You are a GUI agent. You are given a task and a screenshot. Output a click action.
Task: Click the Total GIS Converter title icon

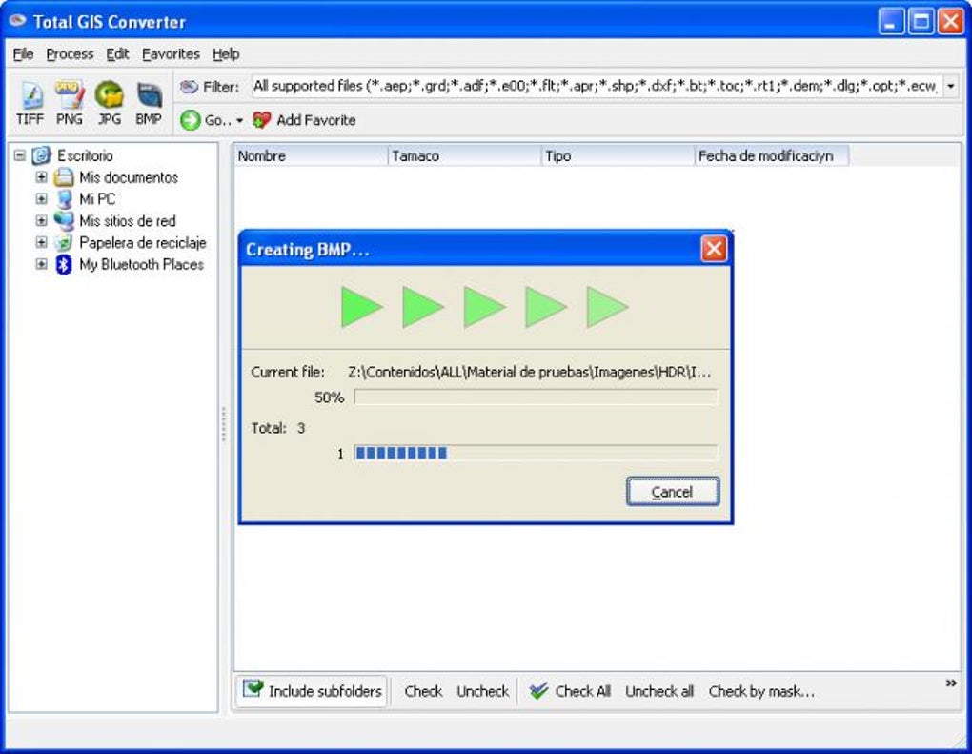pyautogui.click(x=18, y=20)
